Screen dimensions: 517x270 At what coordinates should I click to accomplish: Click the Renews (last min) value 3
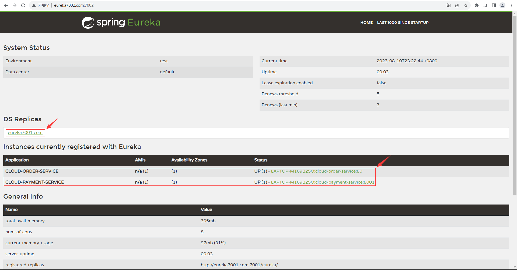tap(378, 105)
